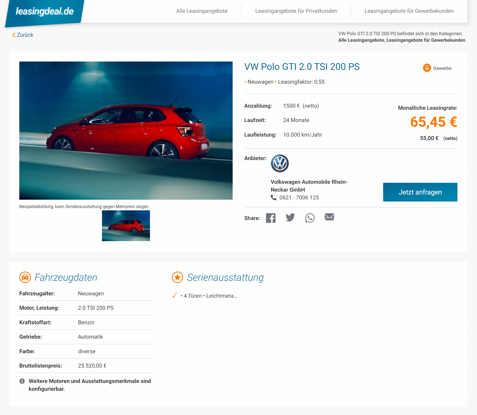Viewport: 477px width, 415px height.
Task: Click the Serienausstattung star icon
Action: [178, 277]
